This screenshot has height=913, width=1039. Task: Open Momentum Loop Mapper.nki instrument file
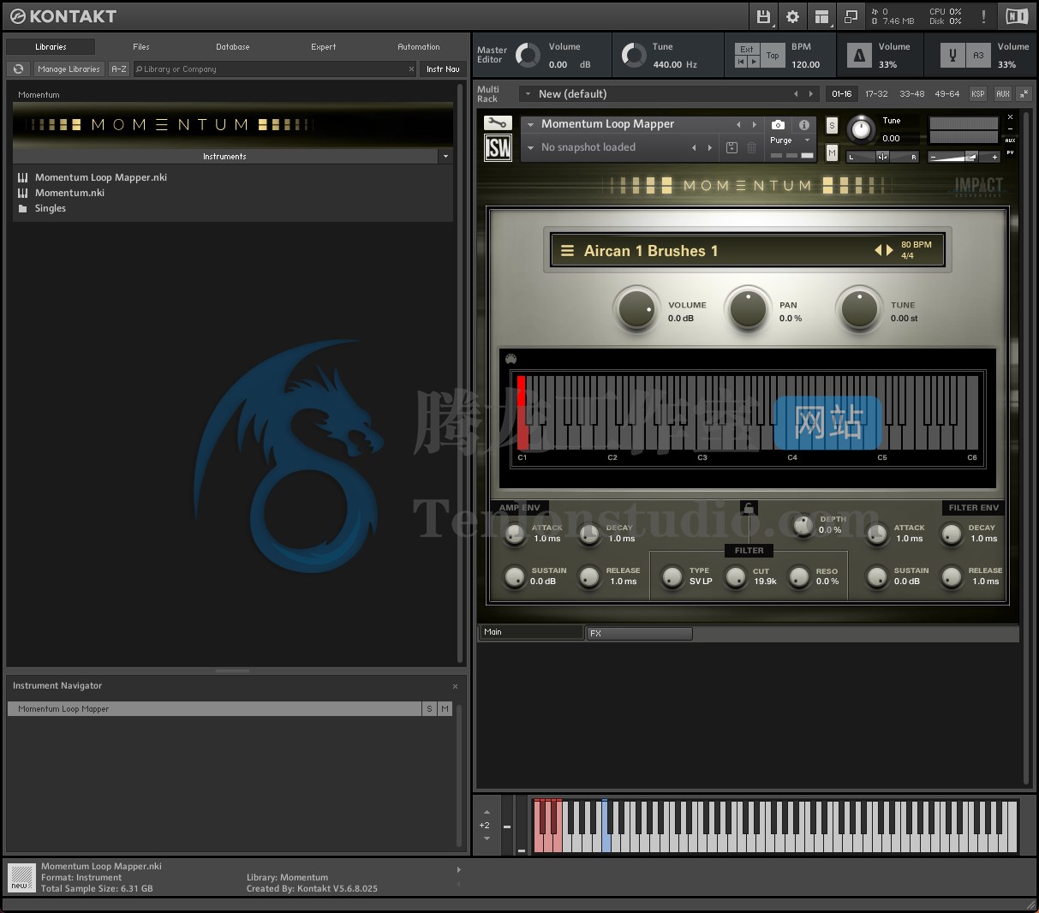101,177
